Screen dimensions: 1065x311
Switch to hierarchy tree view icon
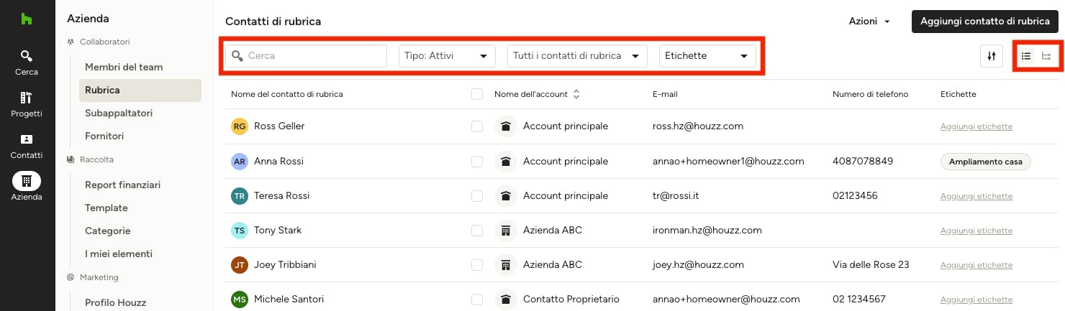click(1046, 56)
